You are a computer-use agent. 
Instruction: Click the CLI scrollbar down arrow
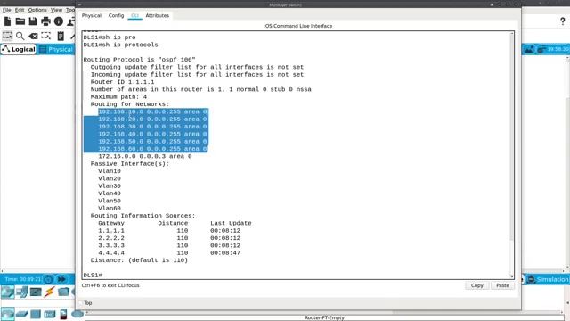[x=512, y=276]
